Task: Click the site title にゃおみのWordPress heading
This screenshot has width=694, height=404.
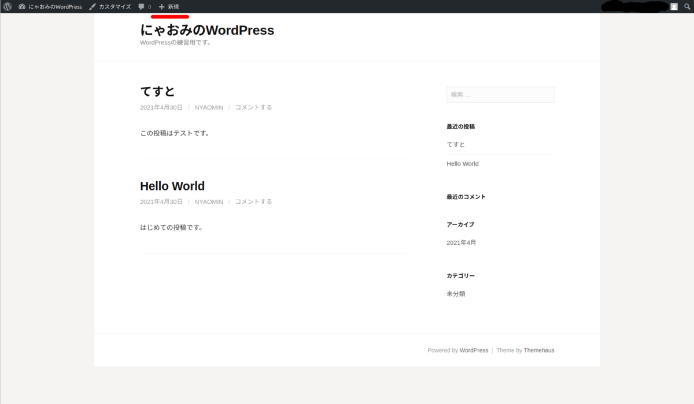Action: click(207, 30)
